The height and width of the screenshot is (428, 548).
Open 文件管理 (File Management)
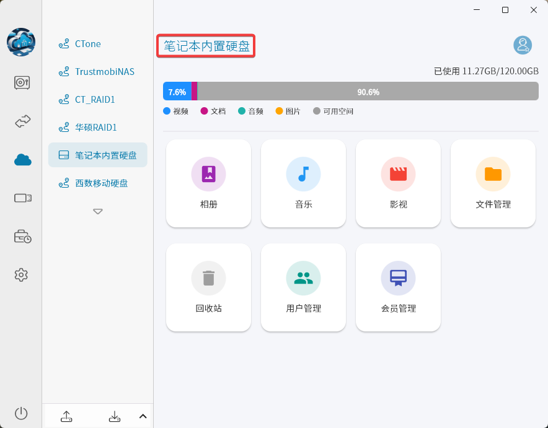[493, 183]
